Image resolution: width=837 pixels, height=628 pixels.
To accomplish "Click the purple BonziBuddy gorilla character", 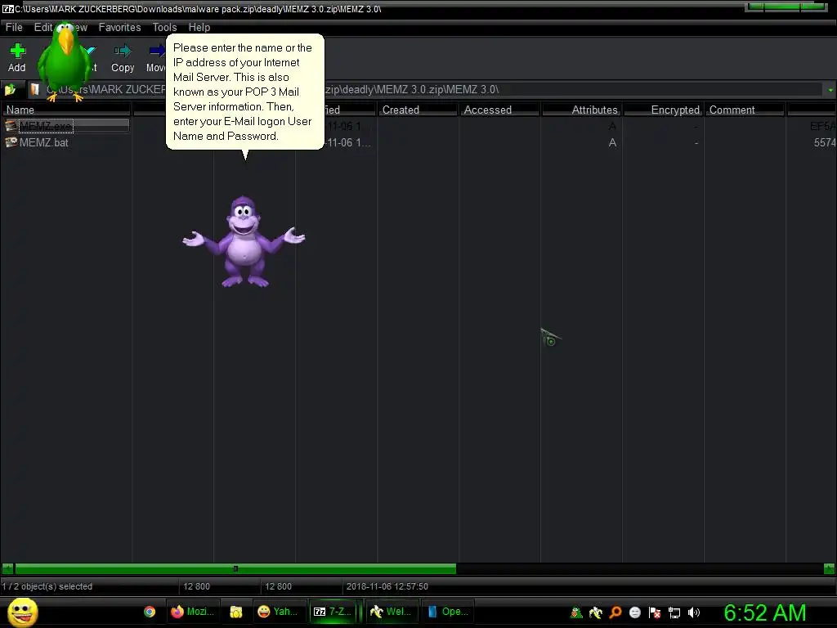I will click(244, 241).
